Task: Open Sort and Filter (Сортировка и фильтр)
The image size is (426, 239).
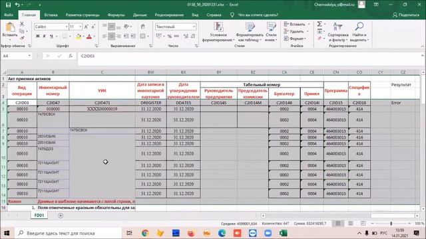Action: [x=338, y=32]
